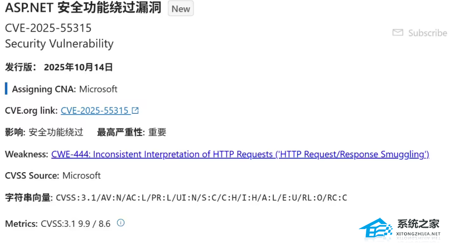Click the info icon beside Metrics score
This screenshot has width=449, height=244.
click(x=120, y=223)
